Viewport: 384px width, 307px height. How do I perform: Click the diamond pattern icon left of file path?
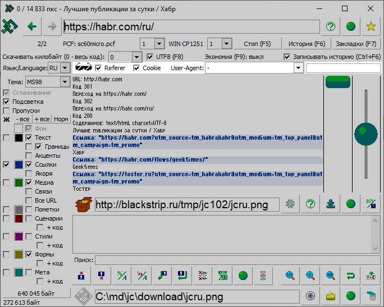click(x=84, y=296)
